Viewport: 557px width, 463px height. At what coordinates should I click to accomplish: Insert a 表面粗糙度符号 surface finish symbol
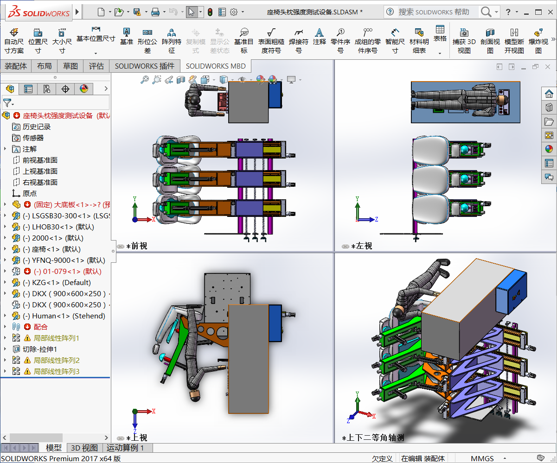tap(271, 41)
